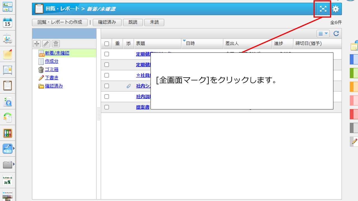Sort by the 日時 column header
The image size is (358, 201).
pyautogui.click(x=190, y=44)
